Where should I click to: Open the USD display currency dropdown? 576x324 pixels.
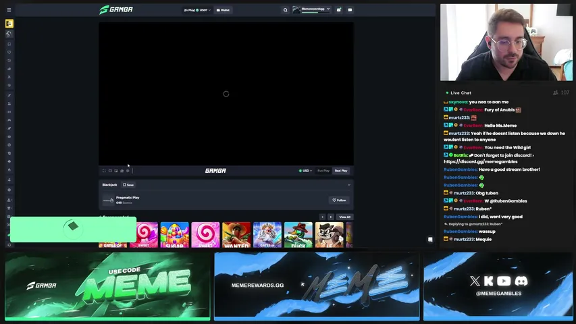coord(305,171)
